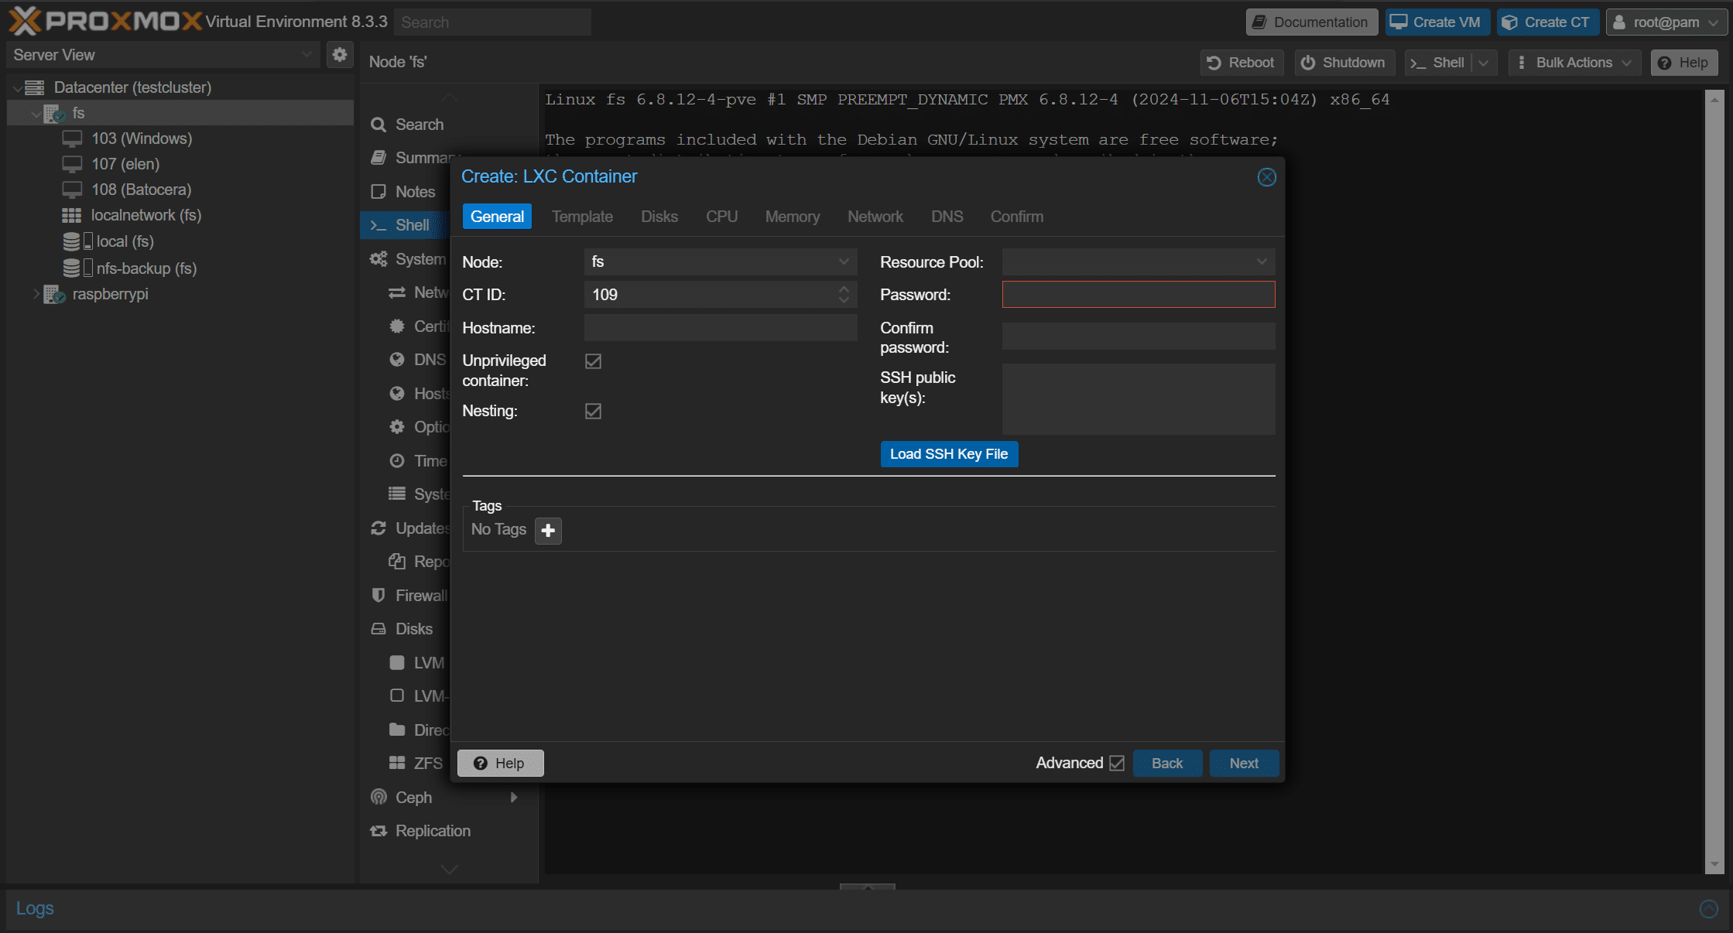
Task: Select the local (fs) storage icon
Action: pyautogui.click(x=77, y=241)
